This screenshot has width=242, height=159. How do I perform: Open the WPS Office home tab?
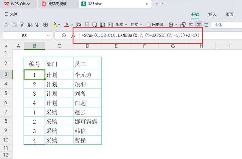pos(19,4)
